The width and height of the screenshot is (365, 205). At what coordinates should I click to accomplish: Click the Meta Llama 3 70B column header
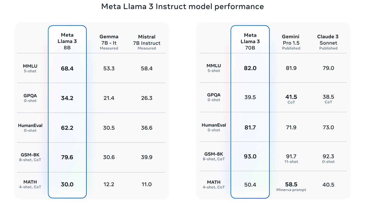(x=250, y=41)
